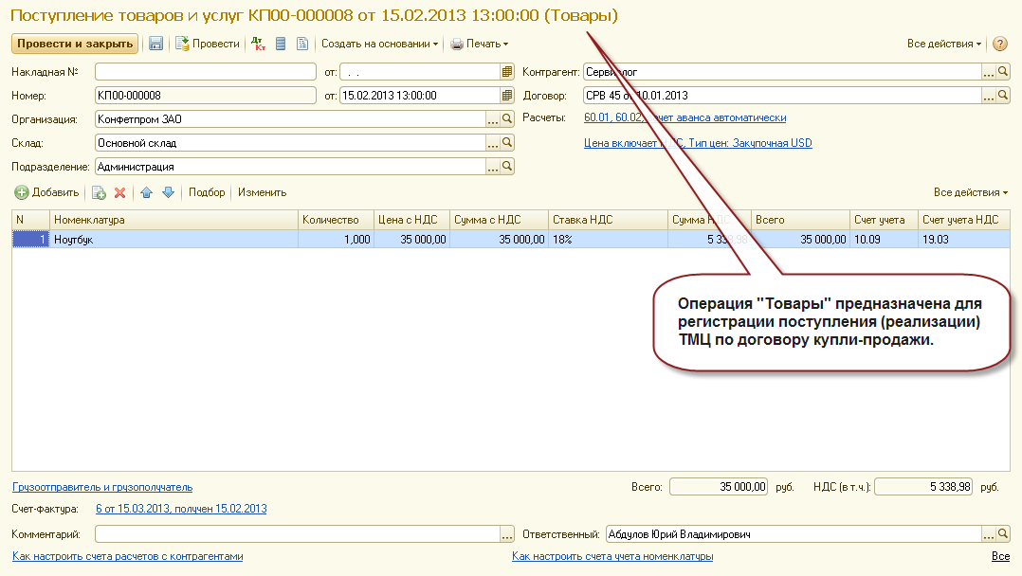Click magnifier icon next to Склад field
This screenshot has width=1022, height=576.
[507, 143]
